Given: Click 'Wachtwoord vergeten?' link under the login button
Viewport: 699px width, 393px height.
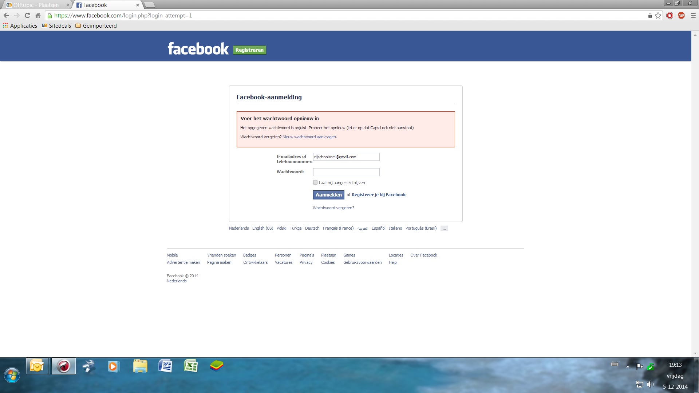Looking at the screenshot, I should [x=333, y=208].
